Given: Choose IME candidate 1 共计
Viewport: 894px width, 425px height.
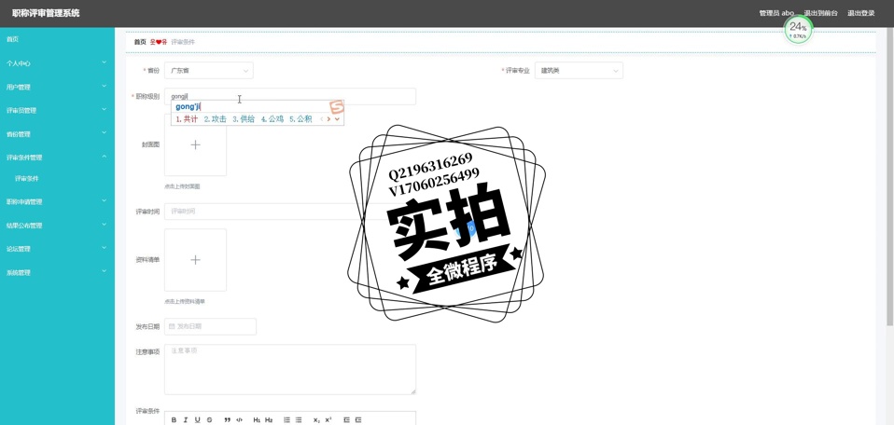Looking at the screenshot, I should tap(187, 119).
